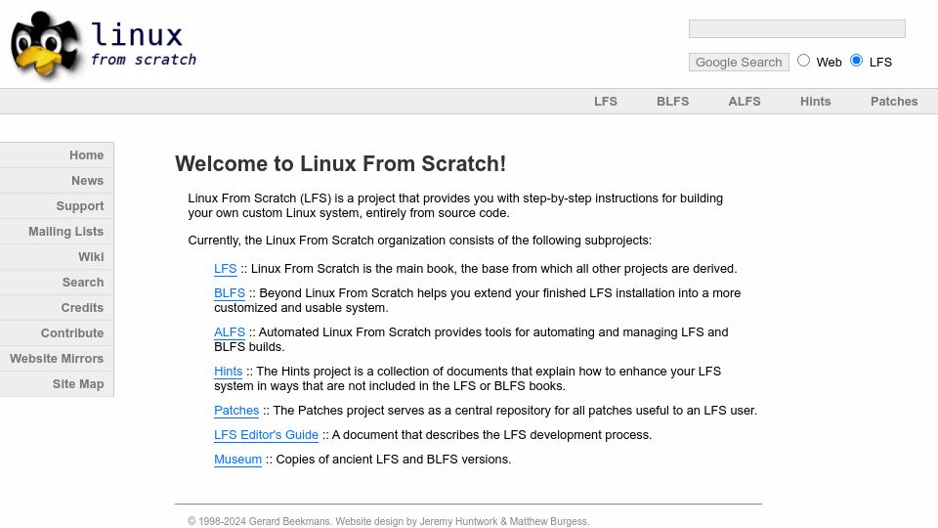This screenshot has height=528, width=938.
Task: Click the copyright 1998-2024 Gerard Beekmans footer text
Action: pos(388,521)
